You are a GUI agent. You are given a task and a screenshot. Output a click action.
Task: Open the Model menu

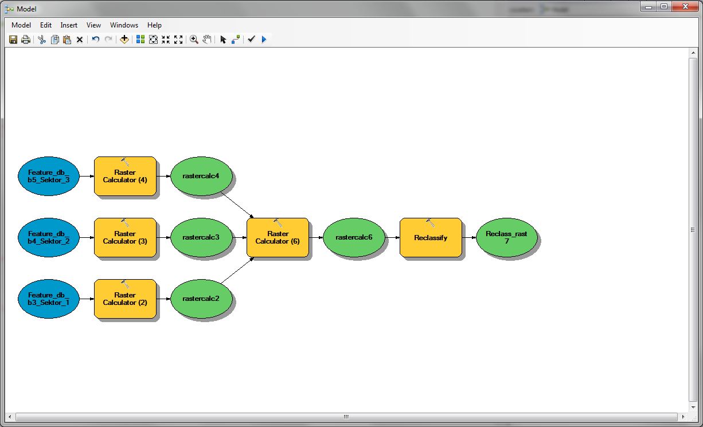(21, 25)
